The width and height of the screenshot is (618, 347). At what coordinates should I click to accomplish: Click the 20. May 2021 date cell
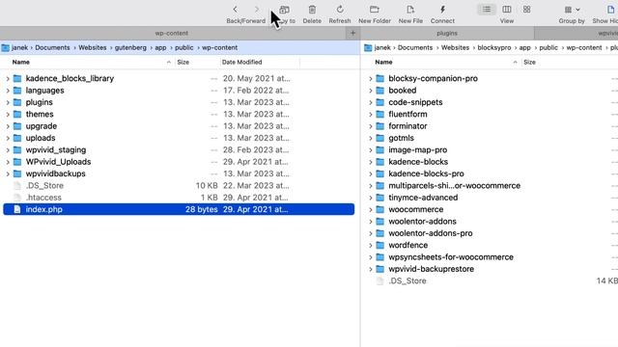click(x=257, y=79)
